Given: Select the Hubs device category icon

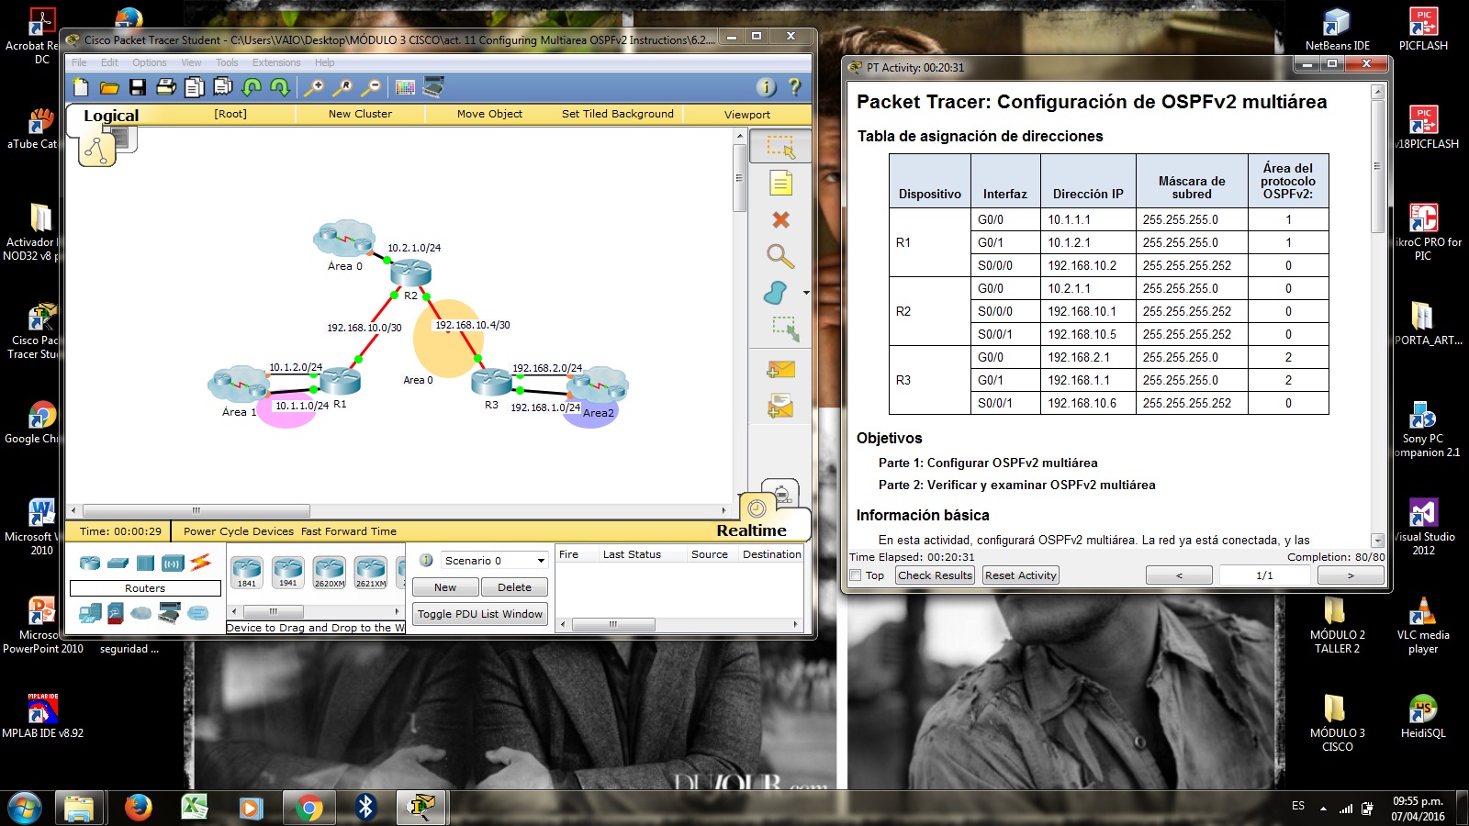Looking at the screenshot, I should tap(145, 563).
